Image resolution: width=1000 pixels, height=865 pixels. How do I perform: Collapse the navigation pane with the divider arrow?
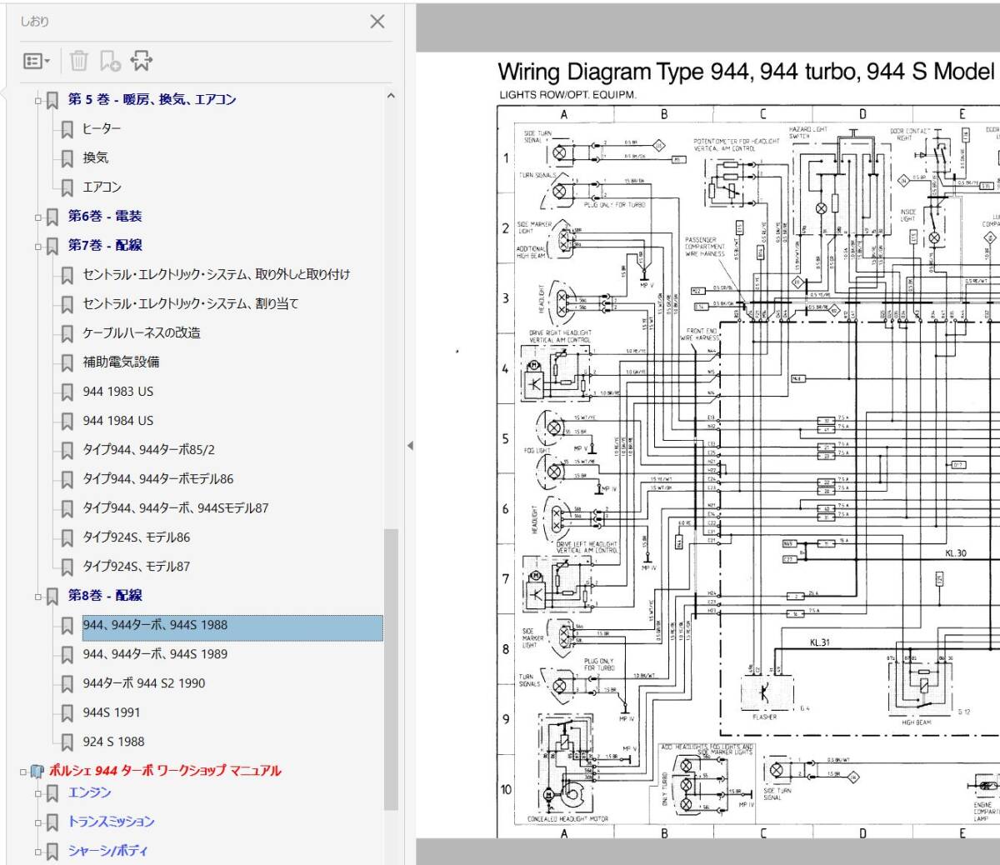pos(410,445)
